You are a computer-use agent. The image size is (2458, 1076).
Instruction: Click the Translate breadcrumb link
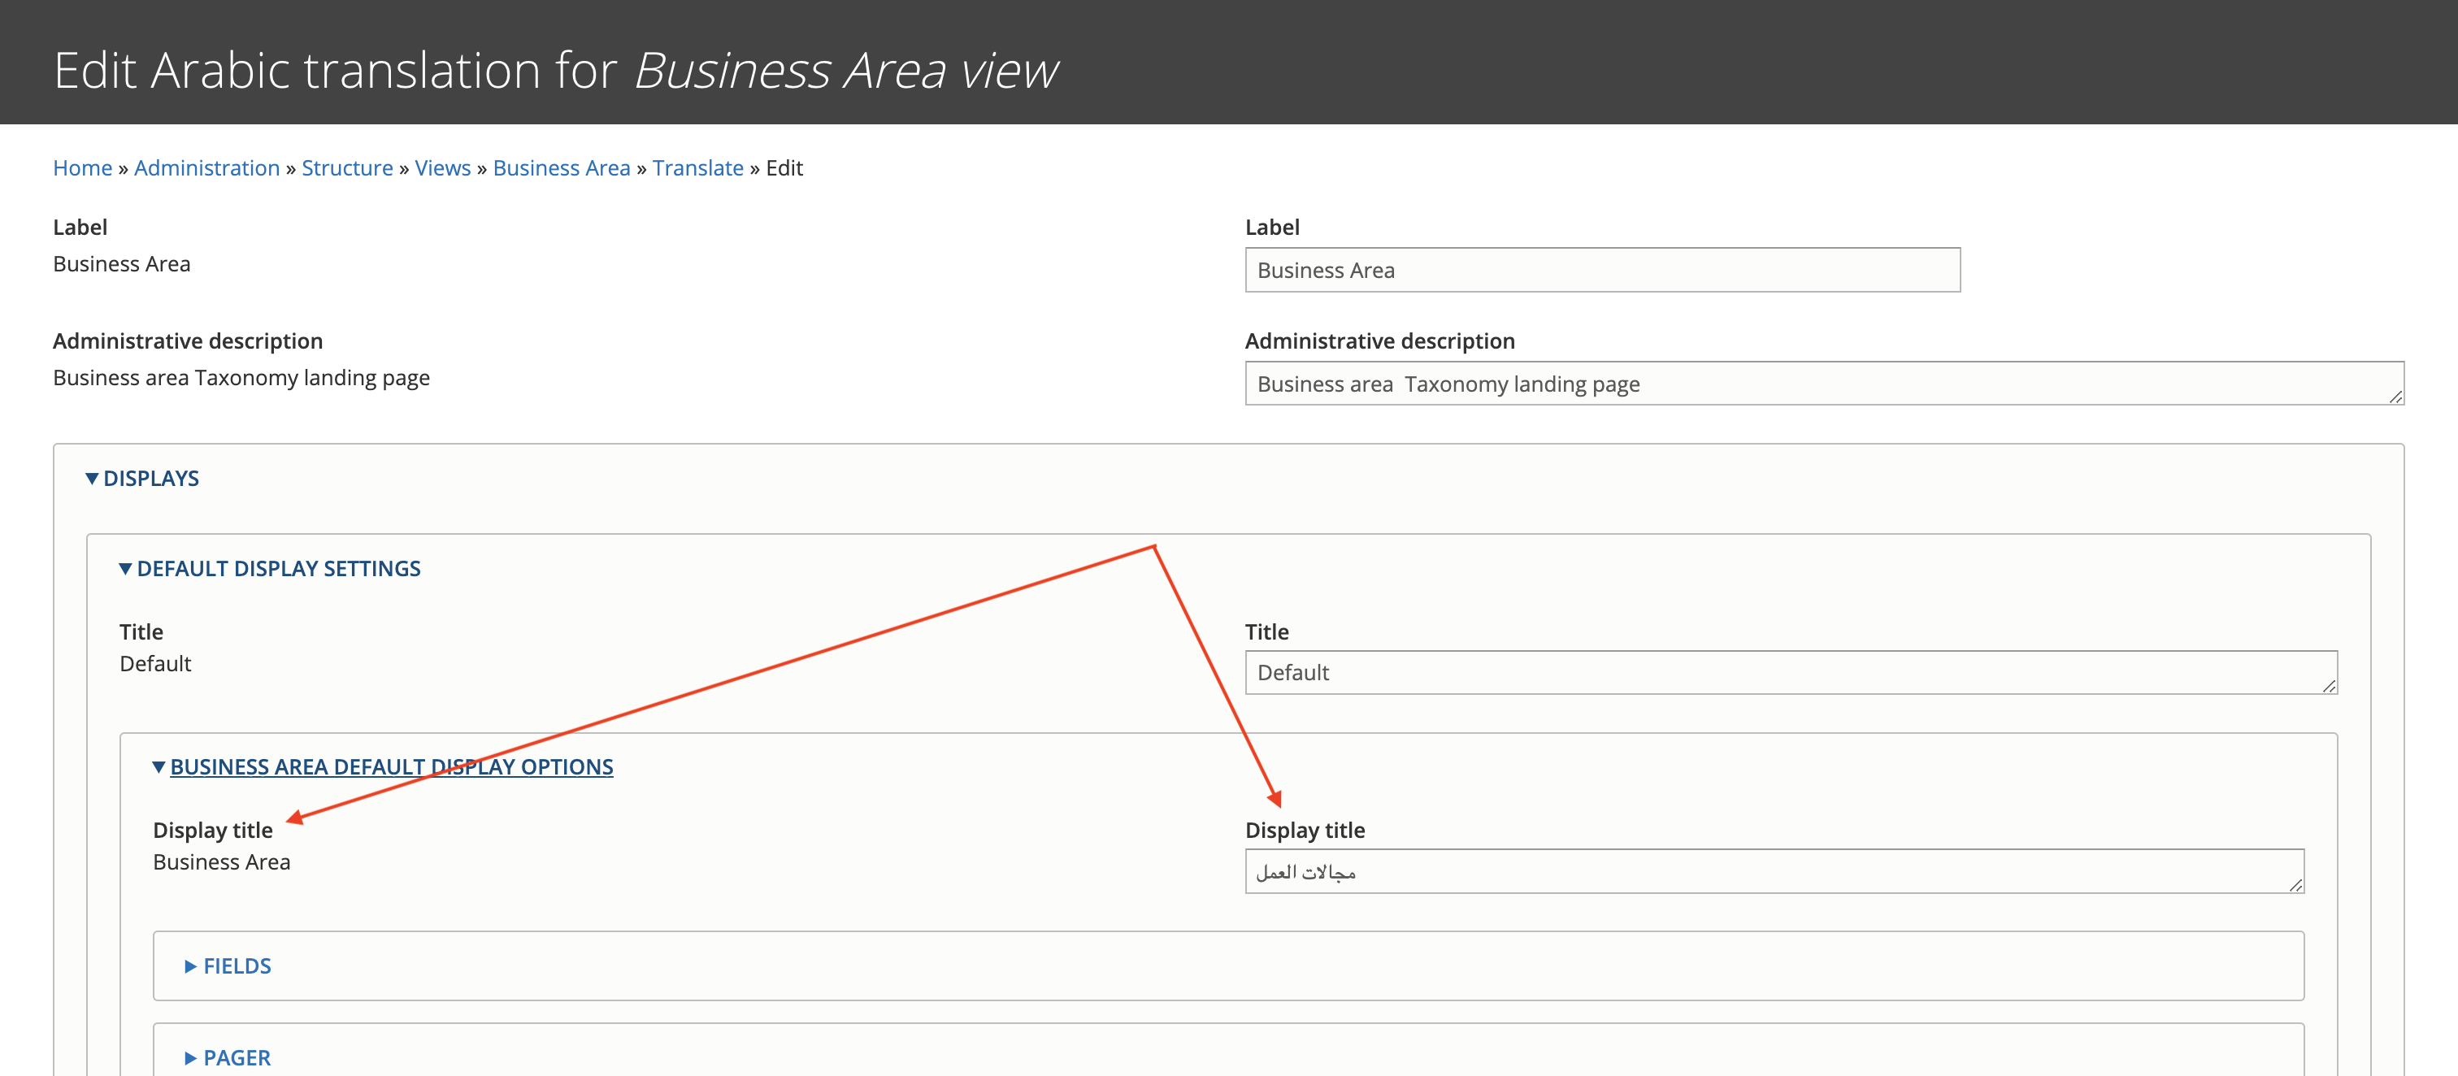click(697, 168)
